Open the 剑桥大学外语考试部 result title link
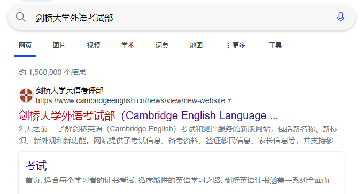The width and height of the screenshot is (363, 194). click(149, 115)
